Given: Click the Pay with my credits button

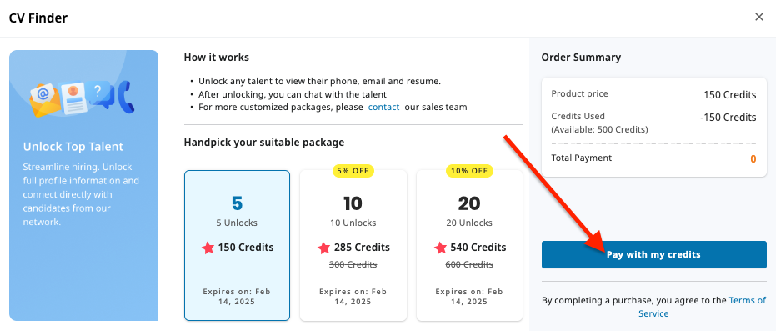Looking at the screenshot, I should pos(653,255).
